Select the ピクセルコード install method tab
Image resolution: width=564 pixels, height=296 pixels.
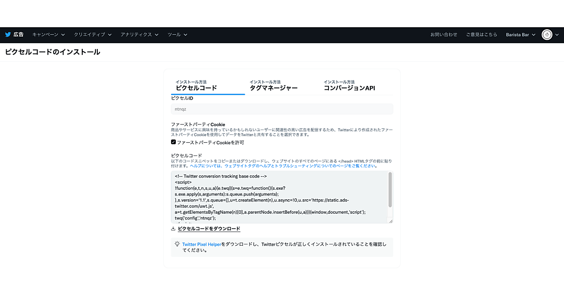(196, 86)
